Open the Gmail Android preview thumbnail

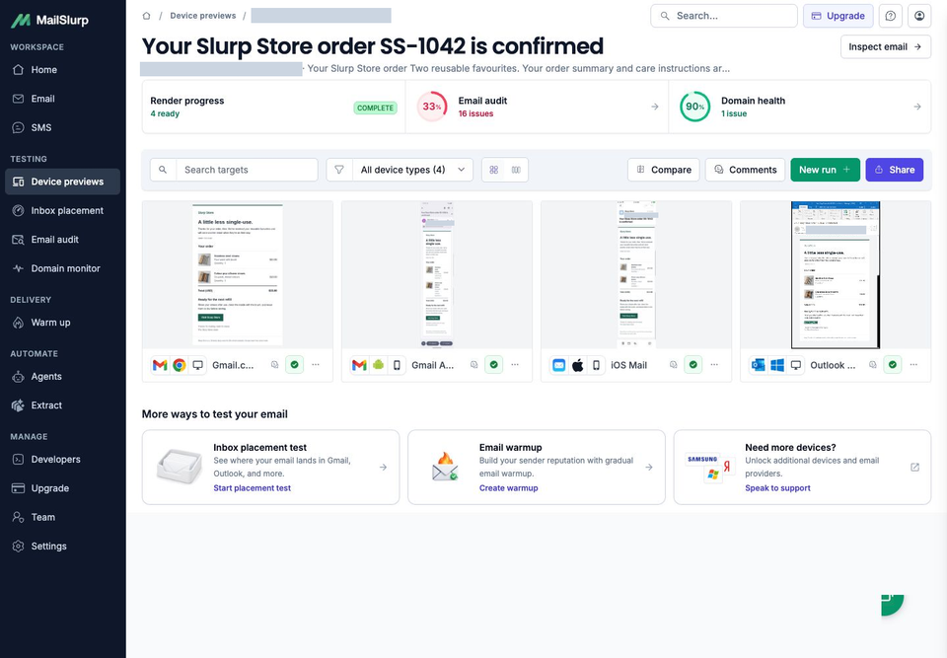tap(437, 275)
